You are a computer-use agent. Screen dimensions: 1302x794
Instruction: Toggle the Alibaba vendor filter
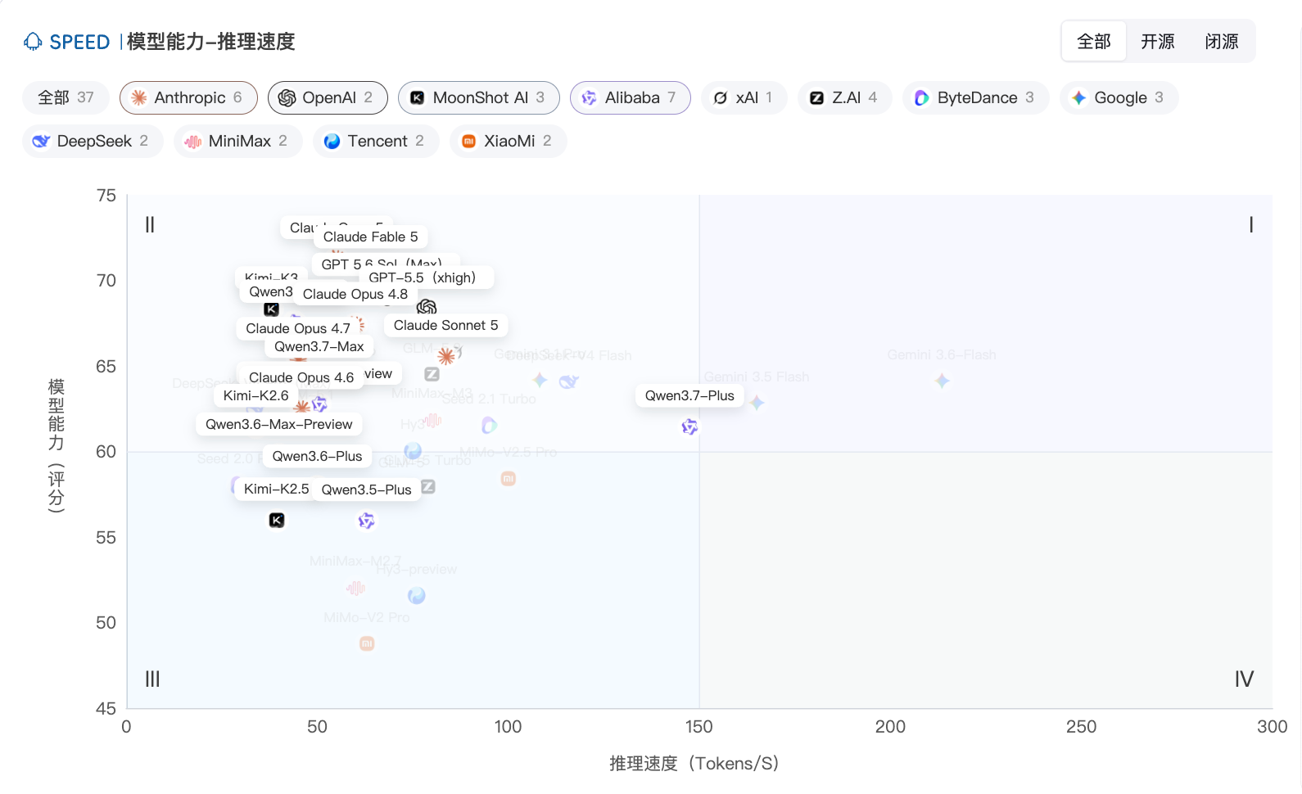tap(631, 97)
